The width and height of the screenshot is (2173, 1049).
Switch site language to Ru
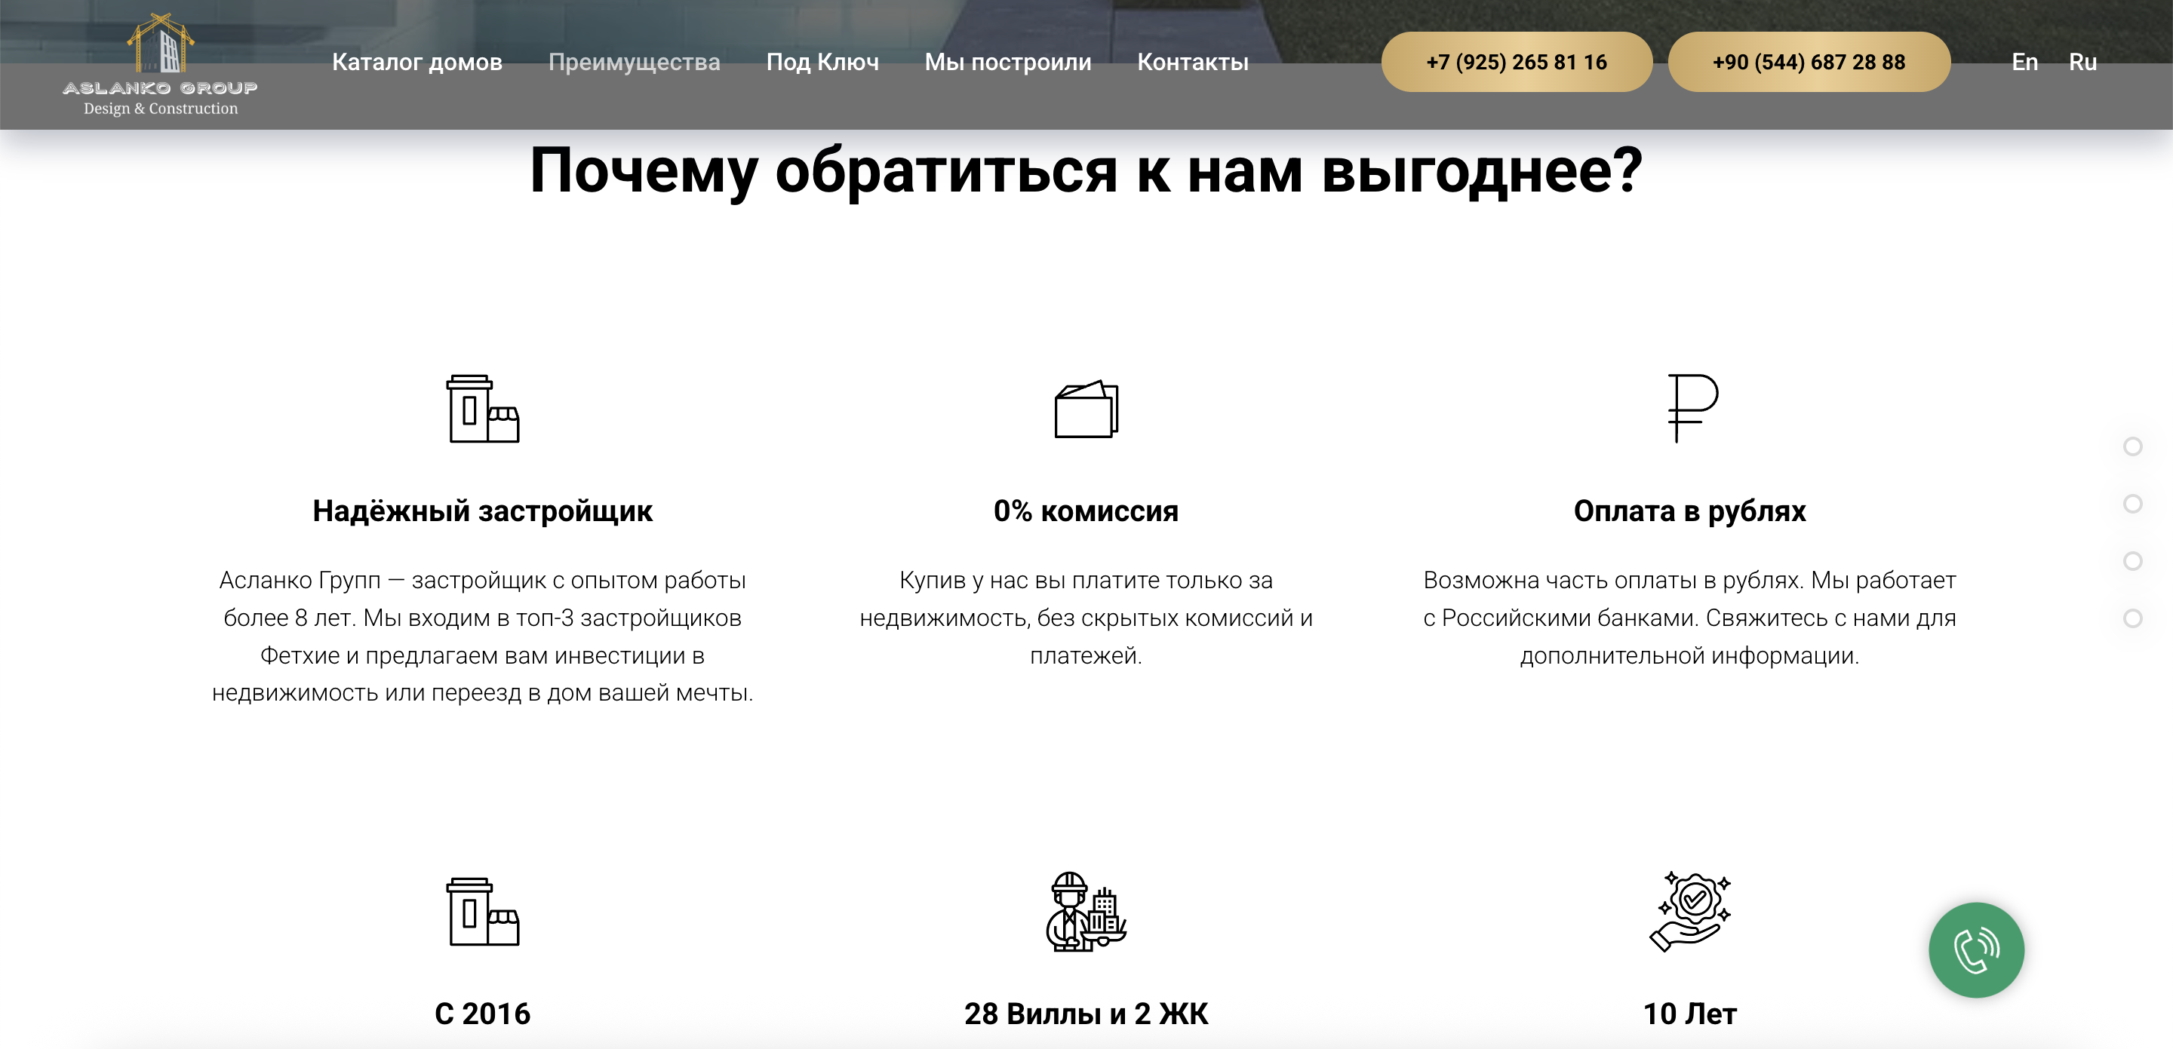[2082, 62]
